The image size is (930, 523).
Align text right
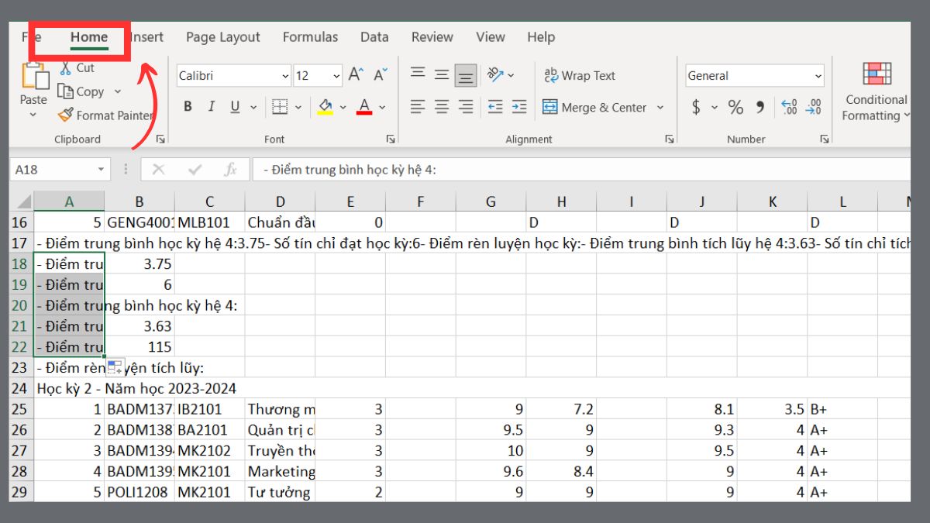pos(466,107)
